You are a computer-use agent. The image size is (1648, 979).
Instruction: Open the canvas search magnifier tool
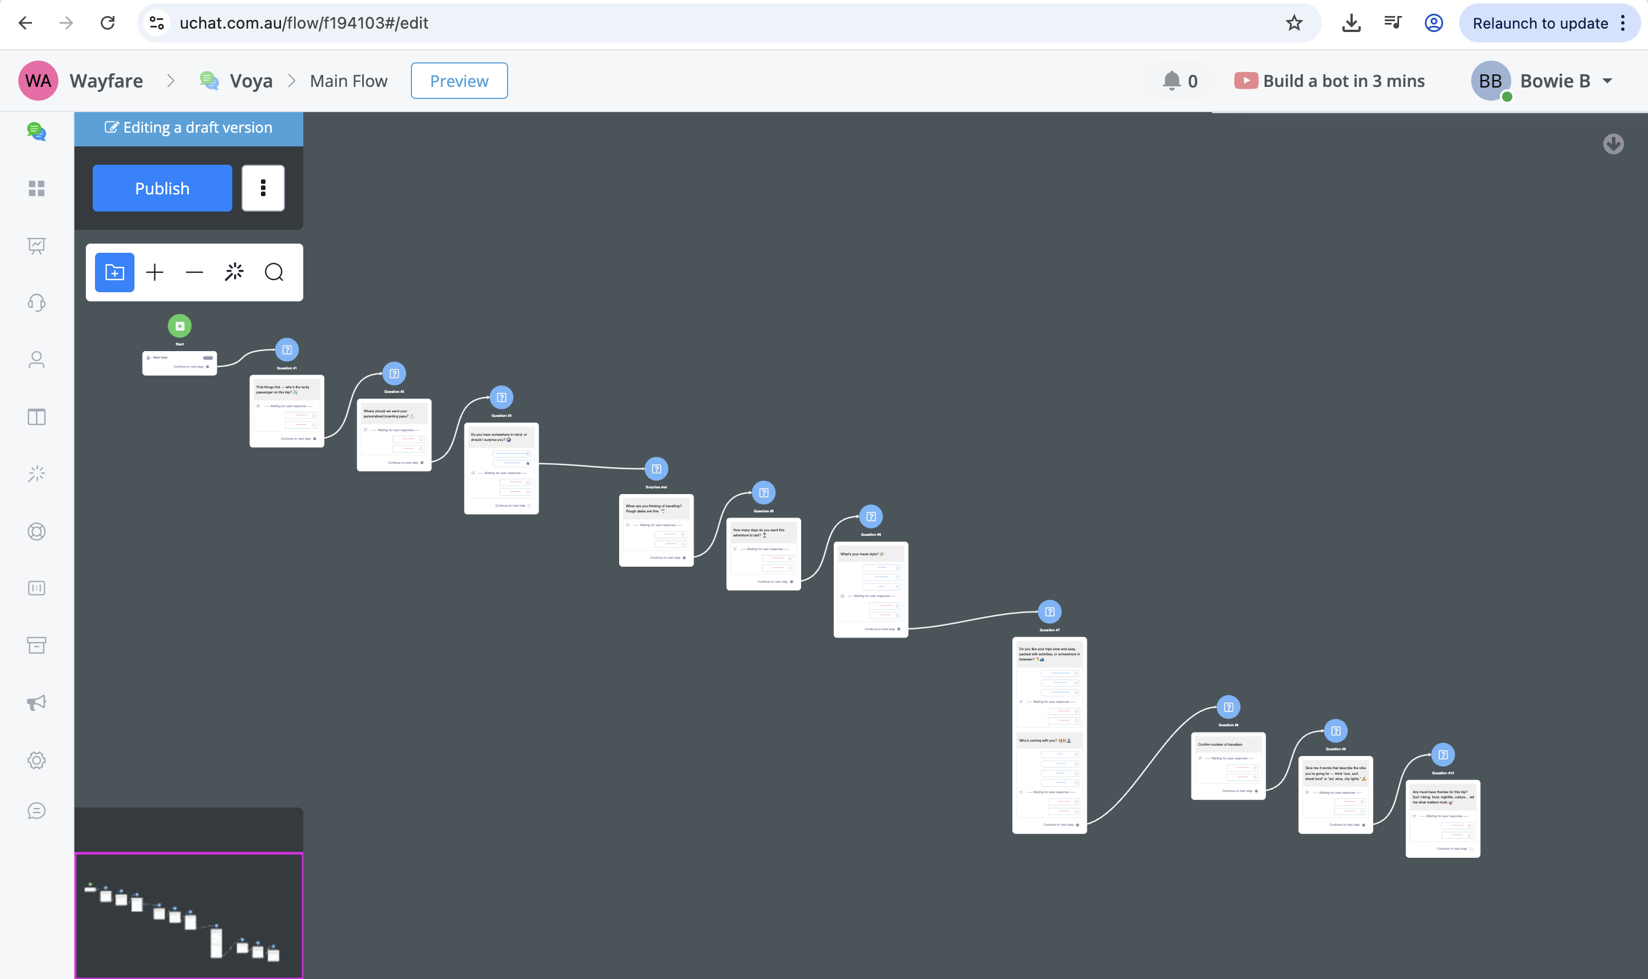coord(274,272)
